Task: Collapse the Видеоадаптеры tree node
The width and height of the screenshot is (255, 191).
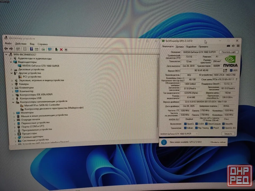Action: click(11, 62)
